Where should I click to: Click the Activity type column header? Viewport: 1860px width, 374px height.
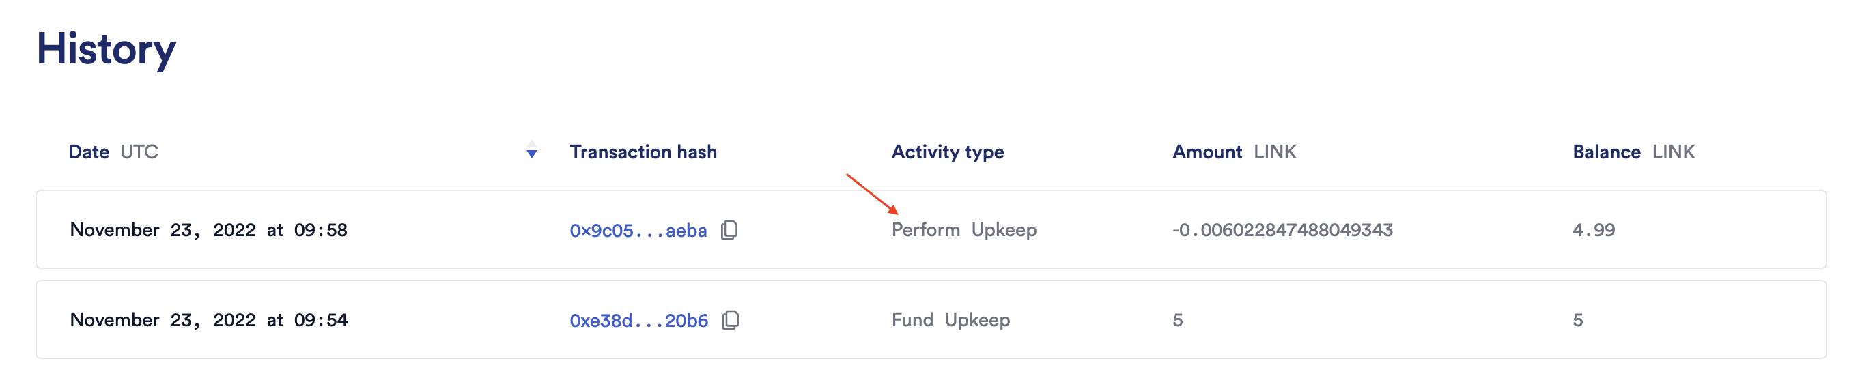tap(947, 152)
